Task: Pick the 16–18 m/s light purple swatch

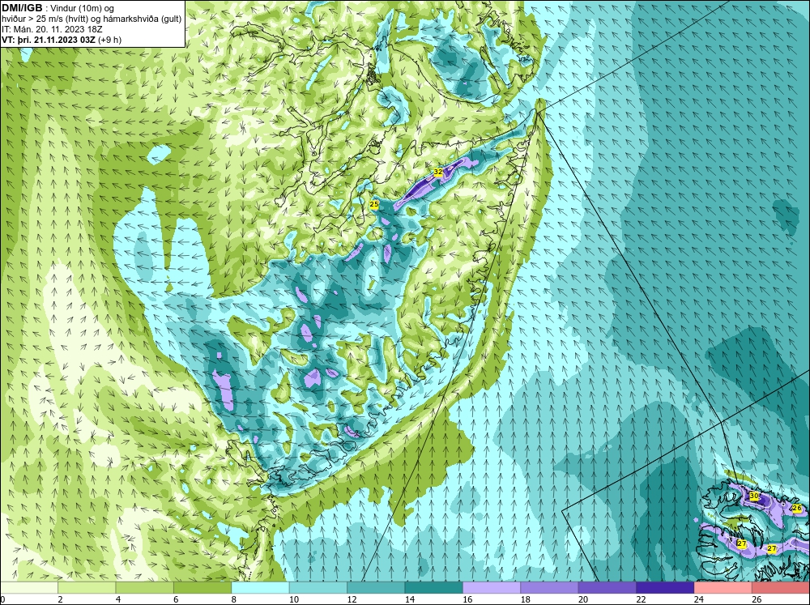Action: 492,587
